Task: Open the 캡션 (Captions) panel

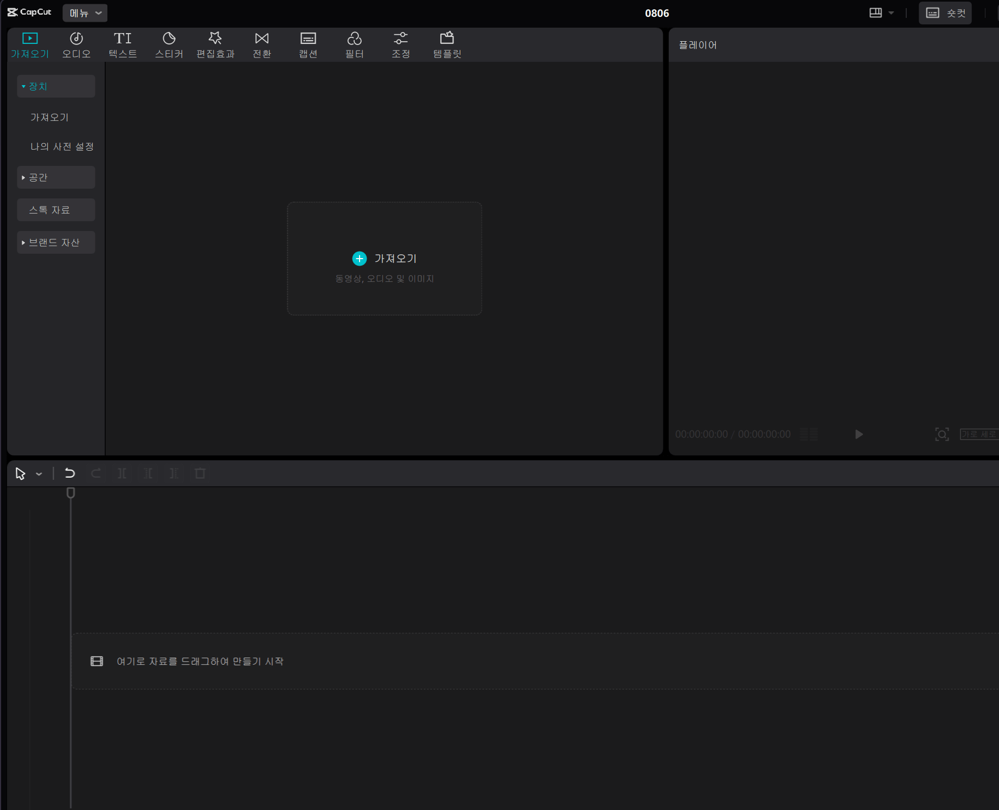Action: (308, 44)
